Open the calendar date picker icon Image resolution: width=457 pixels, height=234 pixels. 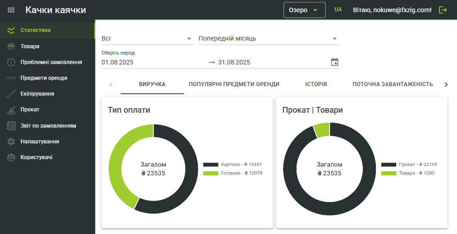click(334, 62)
